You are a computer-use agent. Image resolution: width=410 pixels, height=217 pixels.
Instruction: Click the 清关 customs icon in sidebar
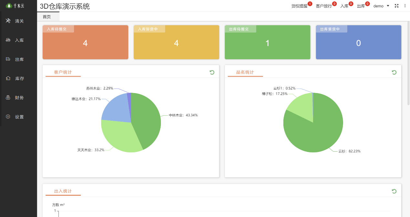[8, 21]
